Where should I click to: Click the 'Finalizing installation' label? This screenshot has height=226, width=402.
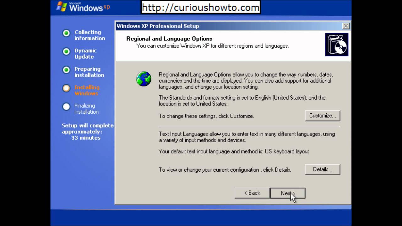[86, 109]
